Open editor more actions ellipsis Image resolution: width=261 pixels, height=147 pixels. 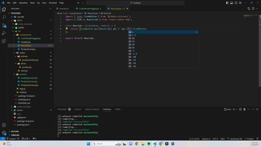click(257, 9)
